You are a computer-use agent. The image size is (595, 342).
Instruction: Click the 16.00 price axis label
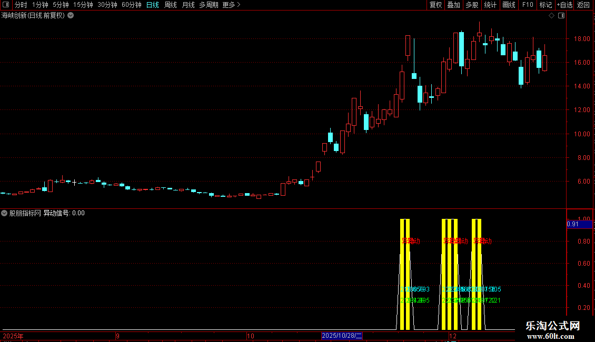tap(582, 63)
